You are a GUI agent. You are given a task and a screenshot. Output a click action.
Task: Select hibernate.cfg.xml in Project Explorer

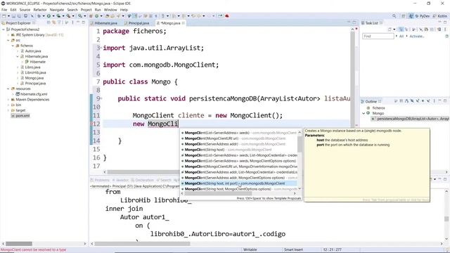point(33,94)
